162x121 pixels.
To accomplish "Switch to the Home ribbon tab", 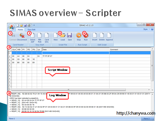I will click(x=20, y=30).
